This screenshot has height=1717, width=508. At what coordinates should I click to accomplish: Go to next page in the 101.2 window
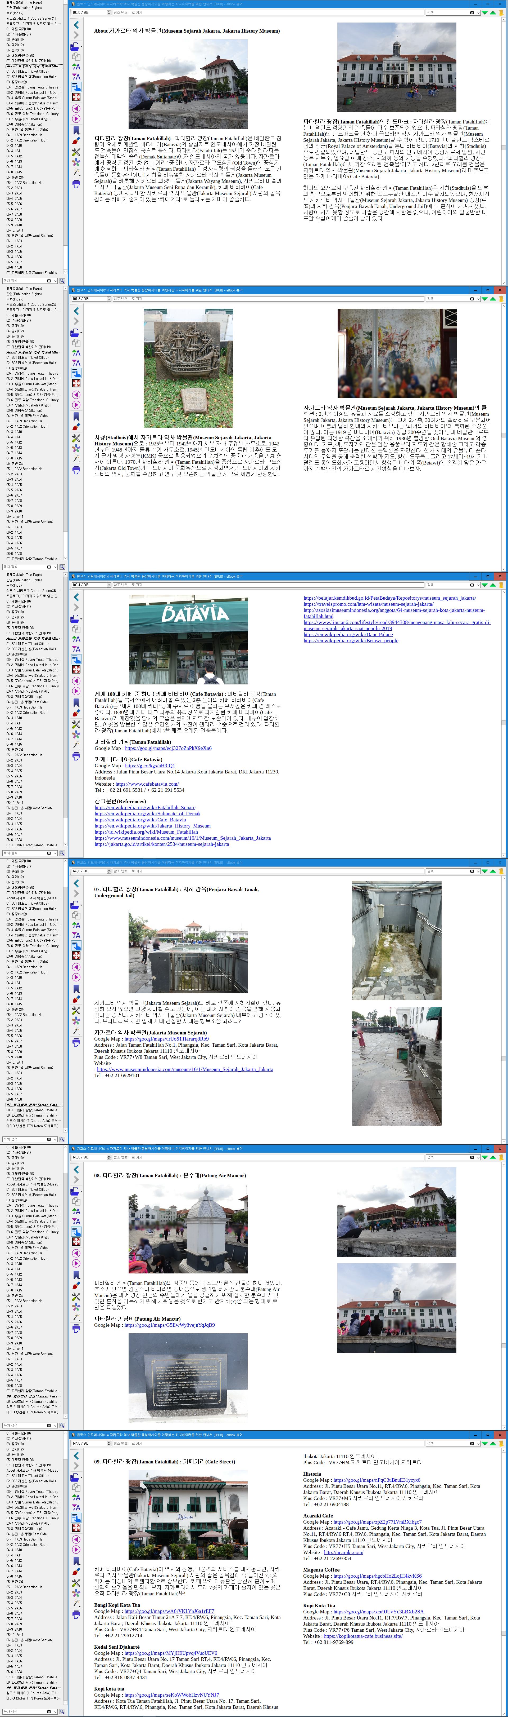coord(76,405)
